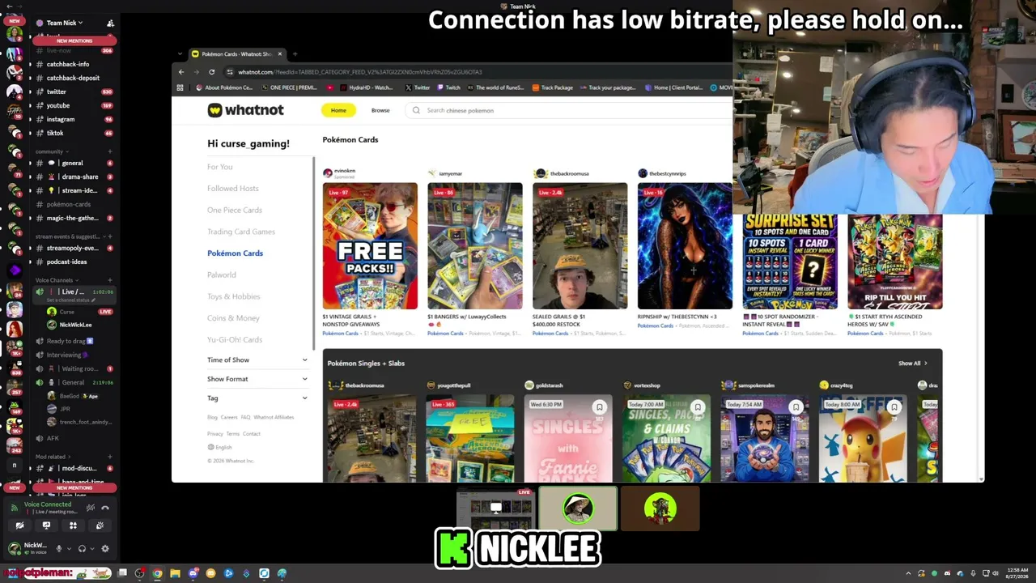Open Sealed Grails restock stream thumbnail
1036x583 pixels.
click(x=580, y=246)
